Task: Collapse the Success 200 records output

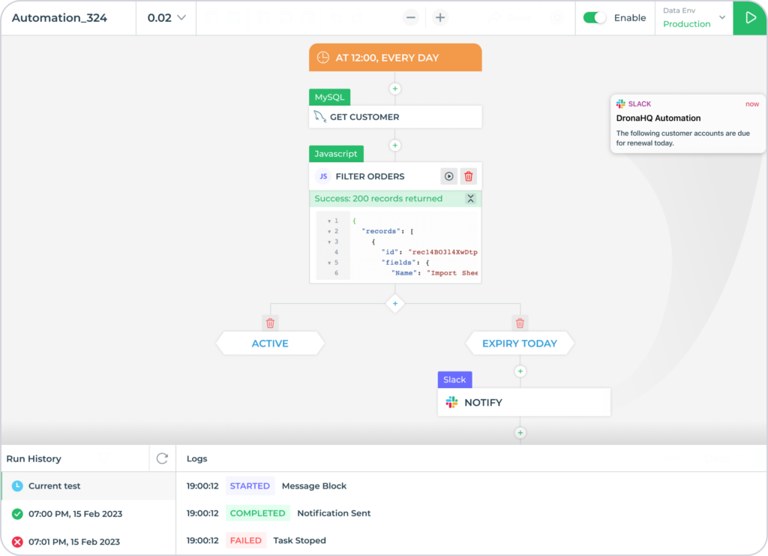Action: tap(471, 198)
